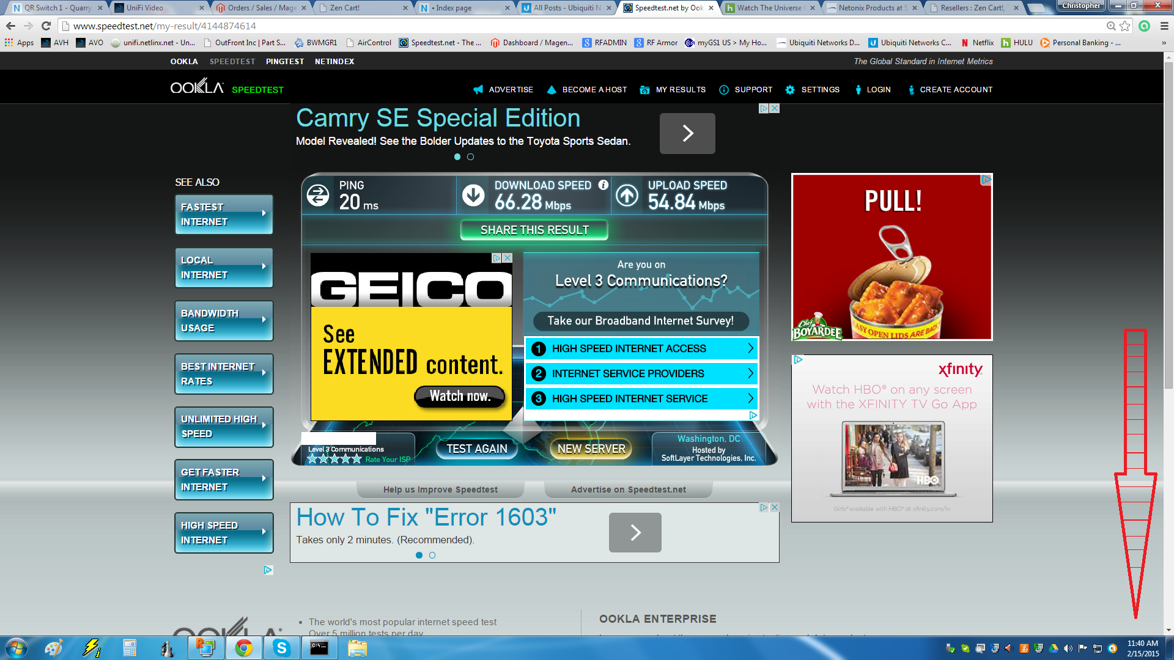Expand Unlimited High Speed sidebar item
This screenshot has height=660, width=1174.
[224, 427]
